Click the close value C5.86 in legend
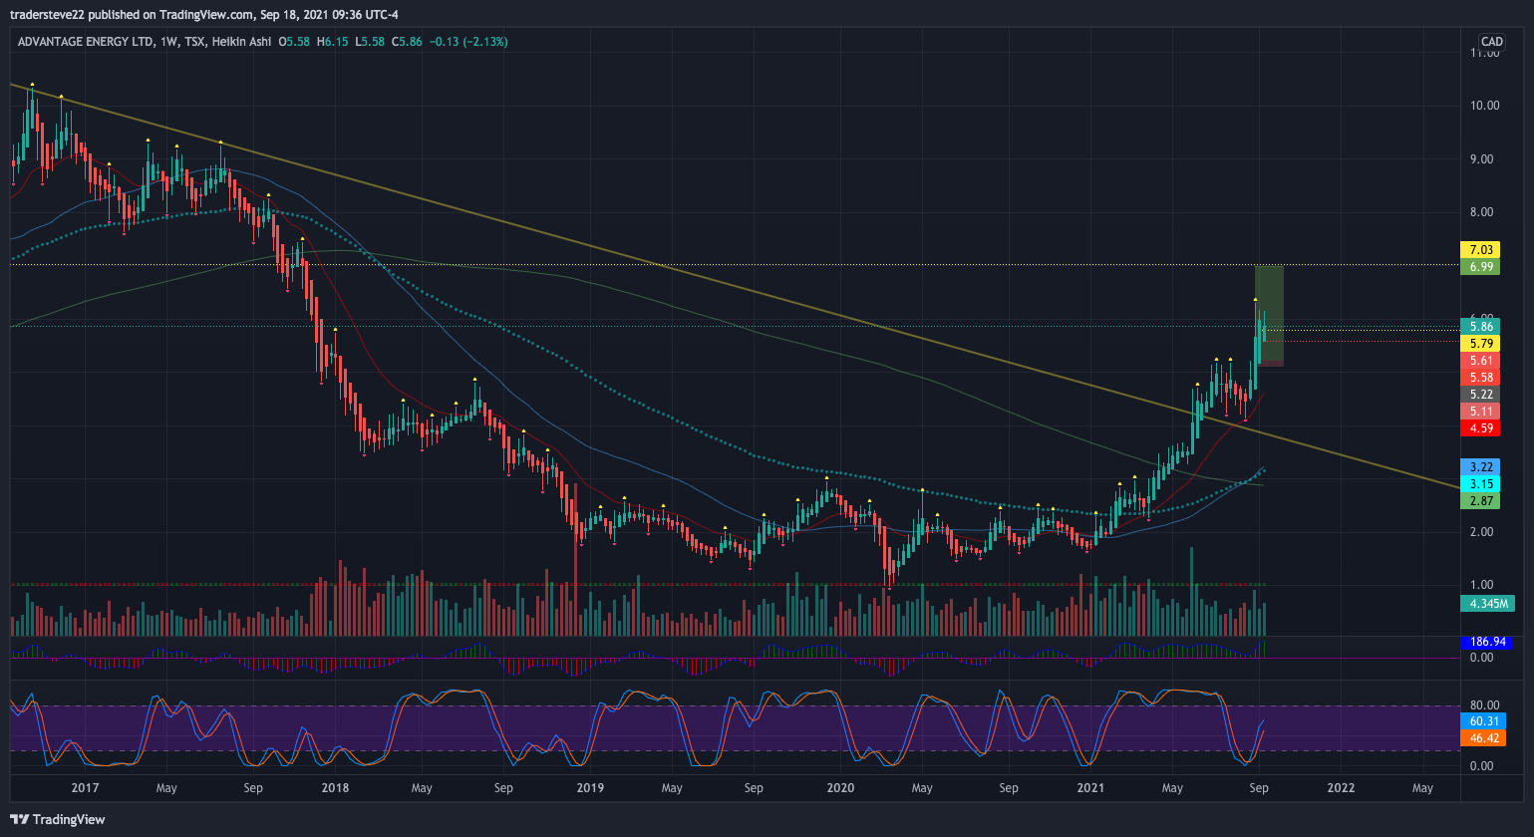This screenshot has width=1534, height=837. (x=407, y=42)
